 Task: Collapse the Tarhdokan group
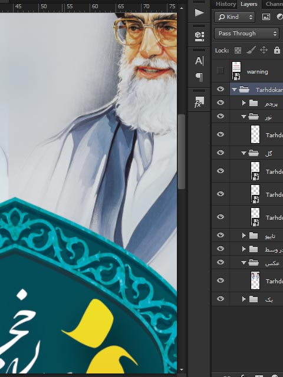pyautogui.click(x=234, y=90)
